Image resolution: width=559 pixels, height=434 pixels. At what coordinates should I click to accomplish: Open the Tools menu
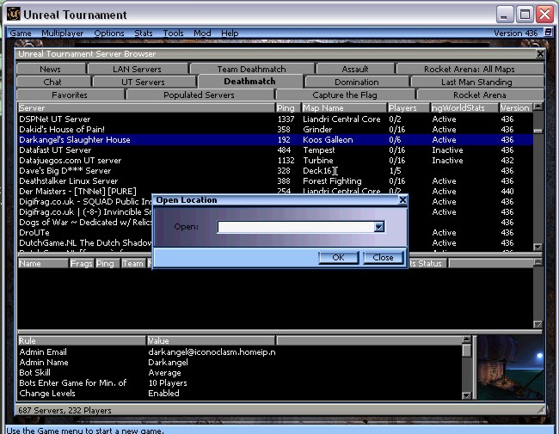coord(173,34)
